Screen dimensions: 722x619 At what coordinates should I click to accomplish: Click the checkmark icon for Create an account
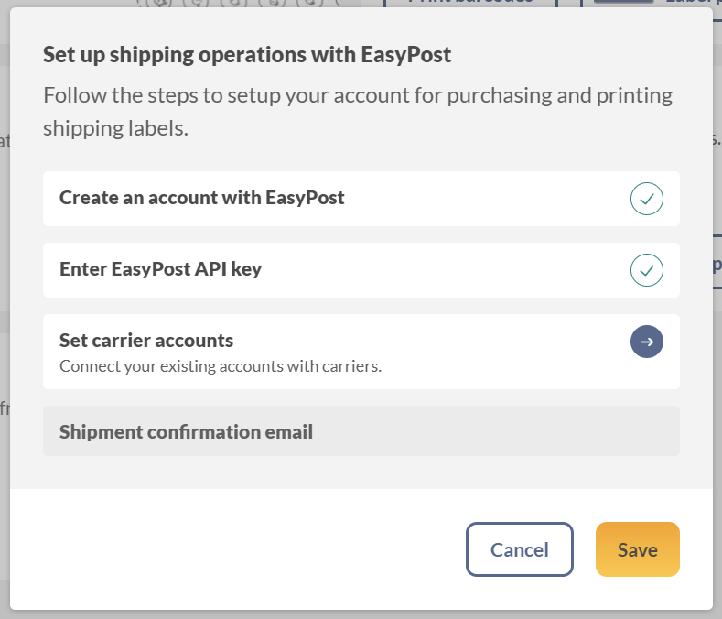click(x=646, y=199)
